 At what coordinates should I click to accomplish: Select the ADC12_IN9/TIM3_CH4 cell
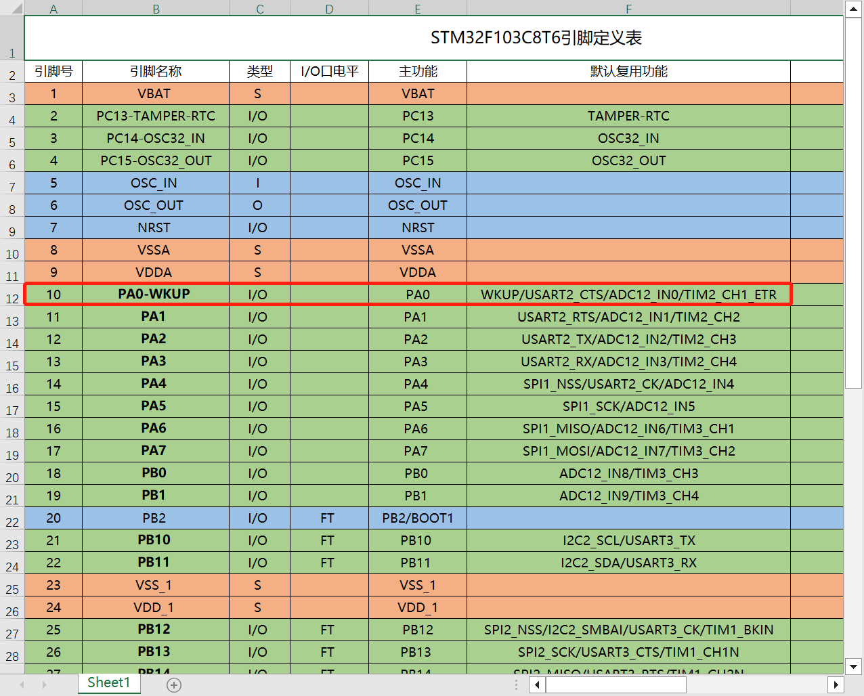(628, 496)
